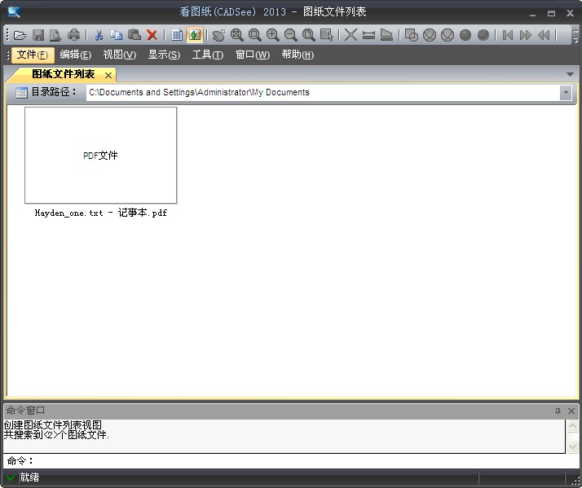
Task: Click the distance measure ruler icon
Action: (368, 35)
